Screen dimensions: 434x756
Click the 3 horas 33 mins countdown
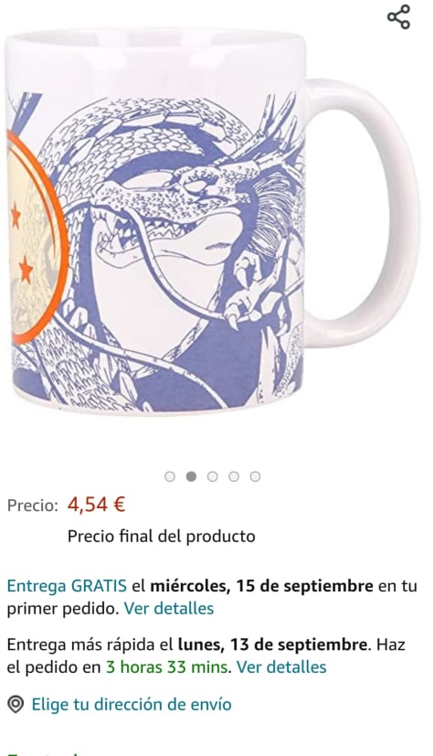click(x=166, y=667)
